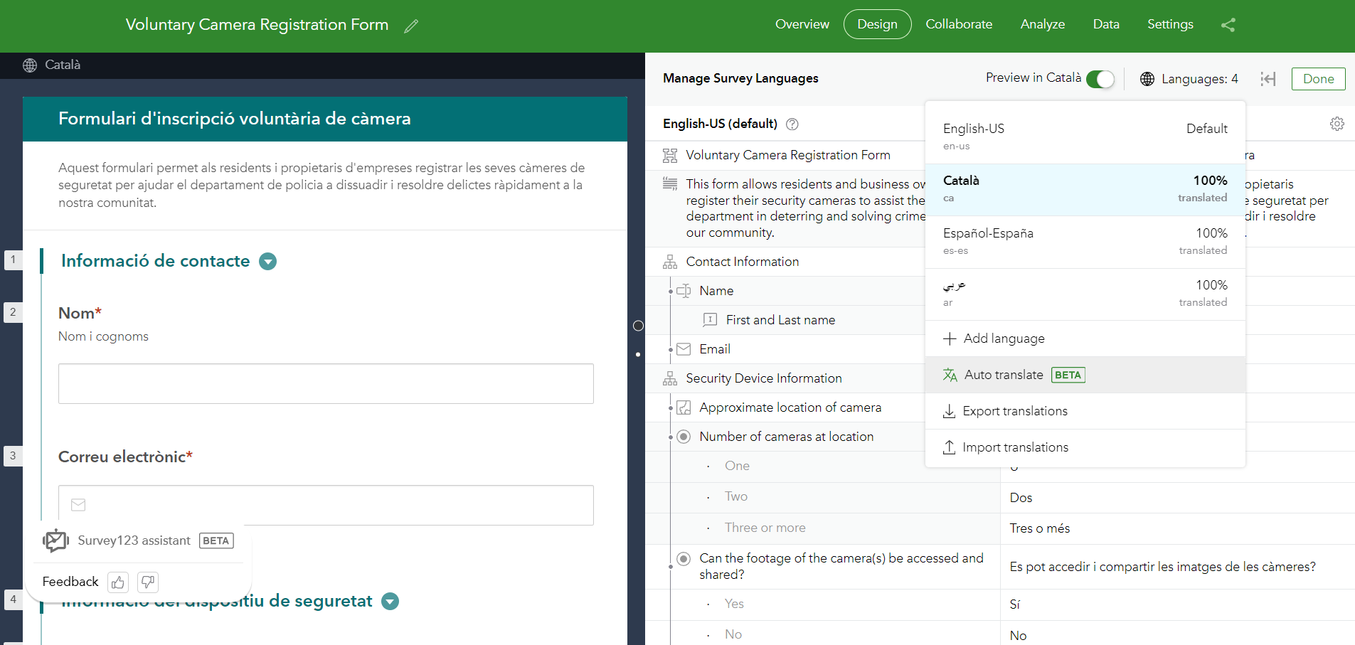Select question number 1 marker
Image resolution: width=1355 pixels, height=645 pixels.
coord(13,260)
